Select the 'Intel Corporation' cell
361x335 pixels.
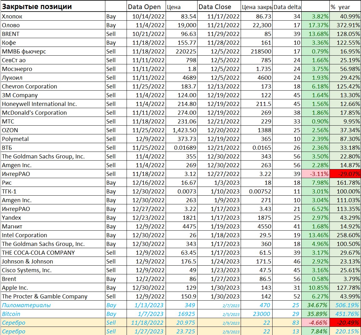53,235
